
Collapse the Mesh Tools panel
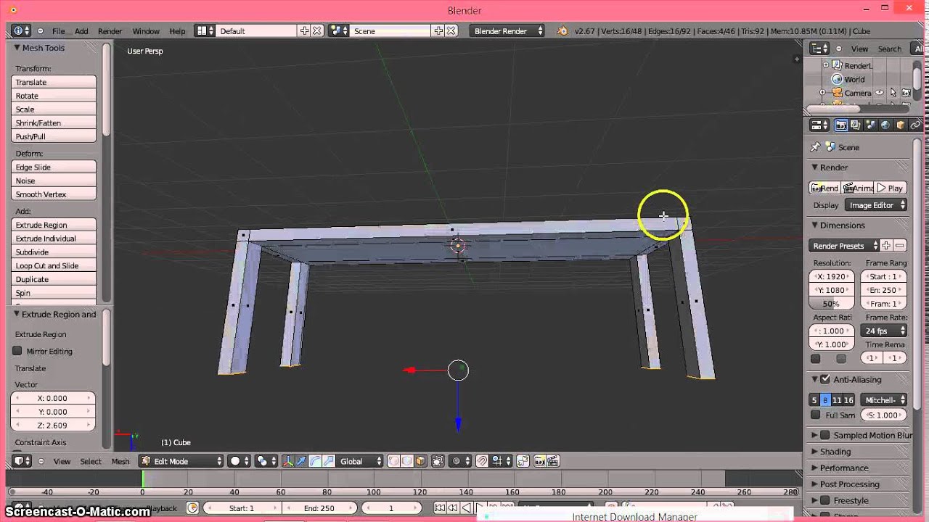click(x=17, y=48)
